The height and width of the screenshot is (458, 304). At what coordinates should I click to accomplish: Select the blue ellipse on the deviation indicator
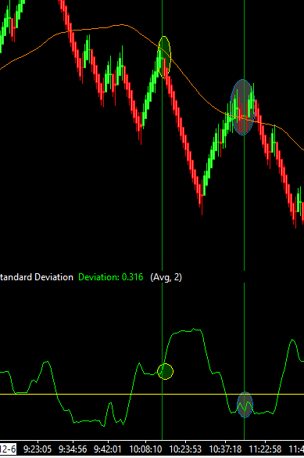(245, 405)
